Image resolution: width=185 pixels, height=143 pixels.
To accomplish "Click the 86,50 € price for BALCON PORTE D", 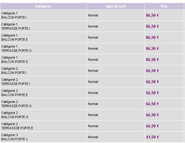I will pos(152,60).
